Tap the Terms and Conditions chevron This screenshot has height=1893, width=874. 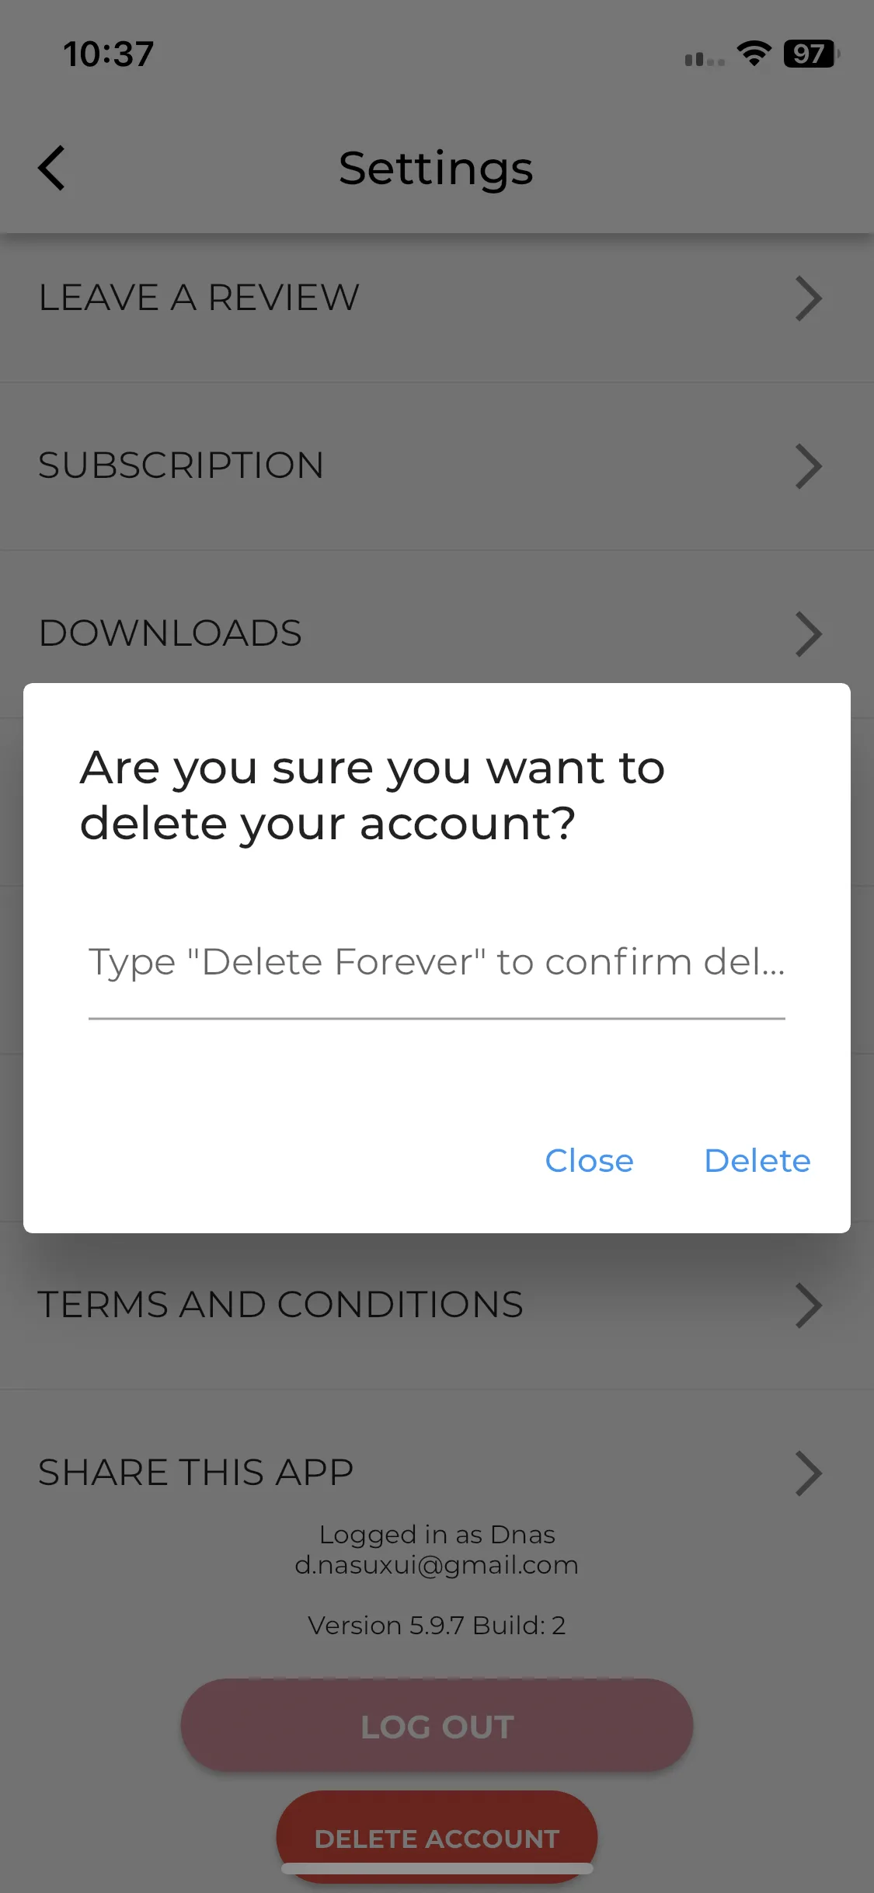(808, 1306)
